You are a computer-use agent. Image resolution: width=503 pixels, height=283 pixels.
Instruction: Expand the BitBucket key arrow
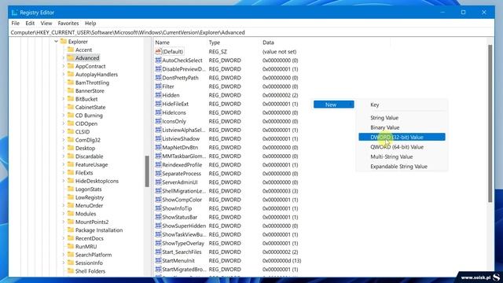(x=63, y=99)
